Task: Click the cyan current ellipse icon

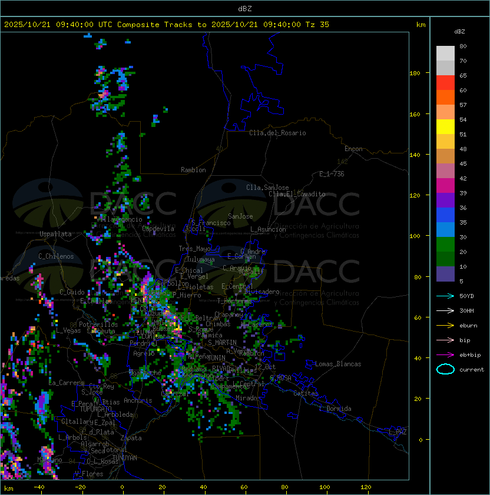Action: 445,369
